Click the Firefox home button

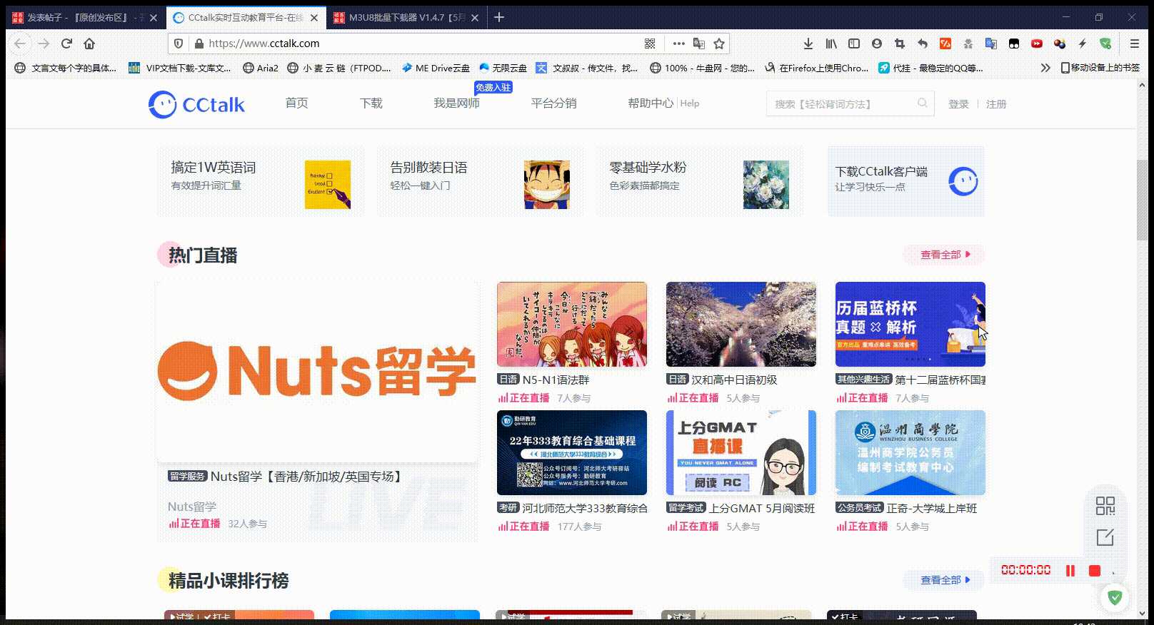pyautogui.click(x=89, y=44)
